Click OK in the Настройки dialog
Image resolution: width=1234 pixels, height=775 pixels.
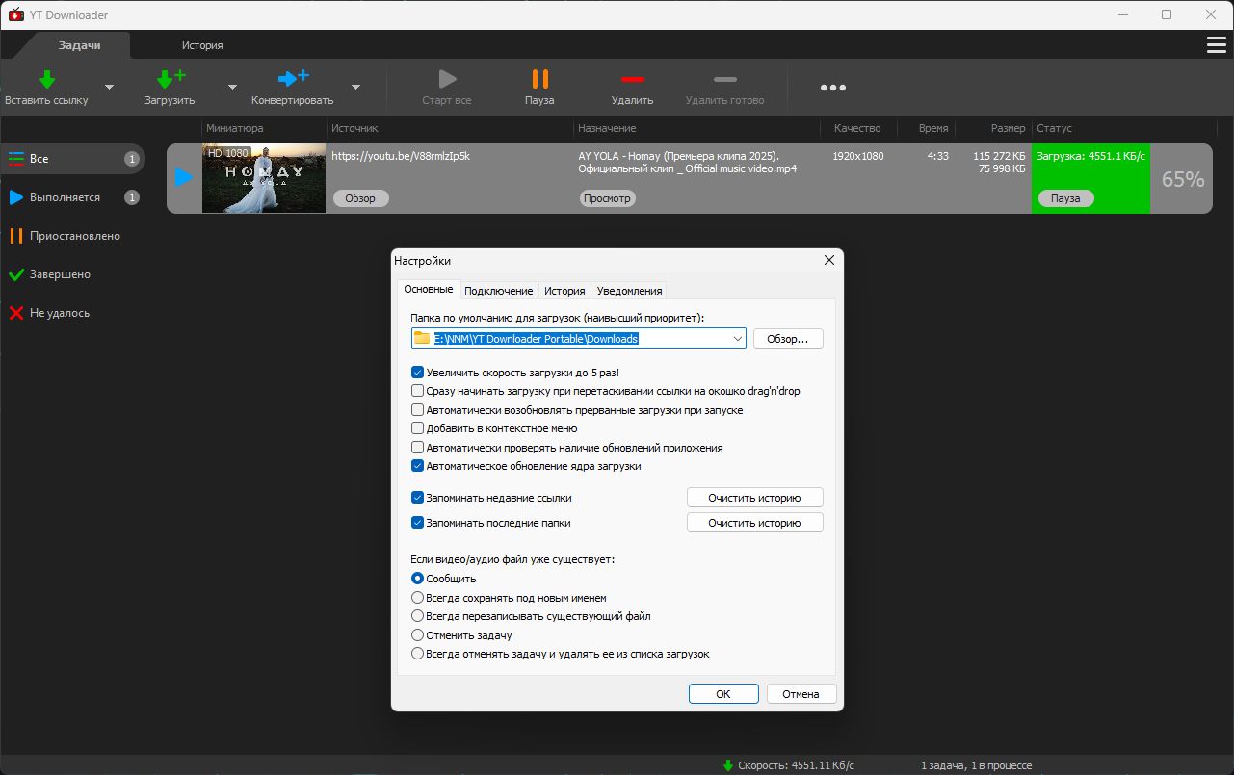coord(723,694)
